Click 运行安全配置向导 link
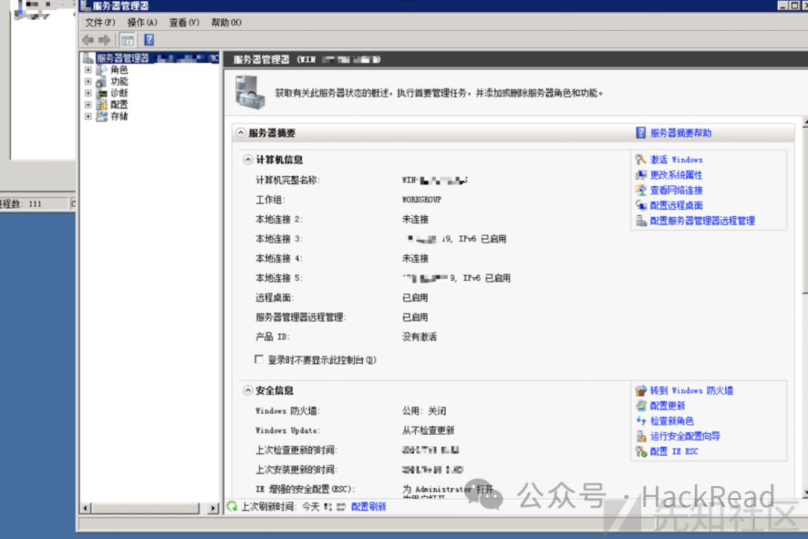The width and height of the screenshot is (808, 539). coord(685,436)
